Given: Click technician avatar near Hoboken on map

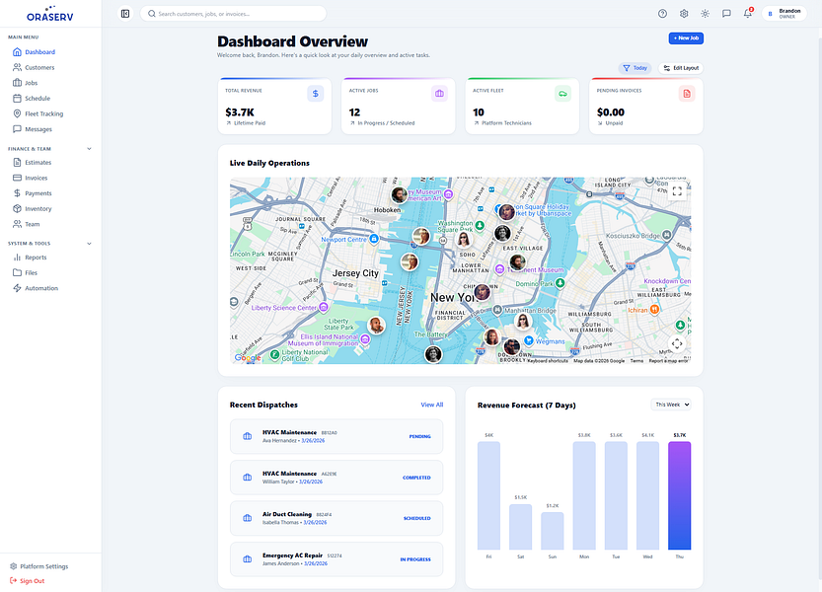Looking at the screenshot, I should pos(399,195).
